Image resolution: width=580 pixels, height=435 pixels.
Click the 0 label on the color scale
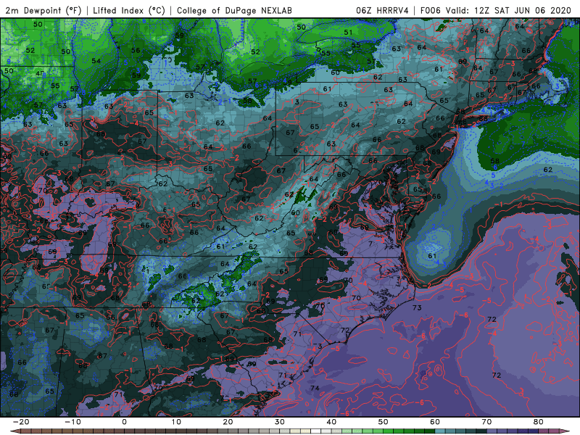pos(124,422)
